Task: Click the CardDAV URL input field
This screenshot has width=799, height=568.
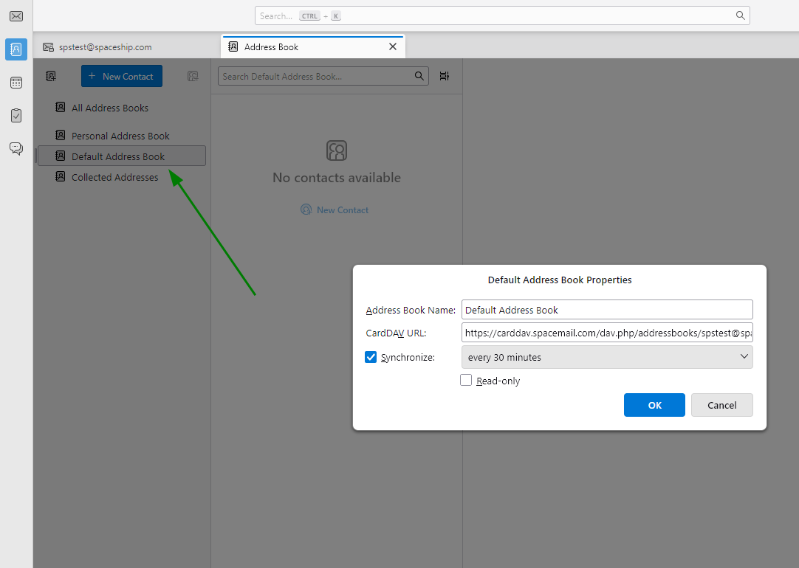Action: point(607,332)
